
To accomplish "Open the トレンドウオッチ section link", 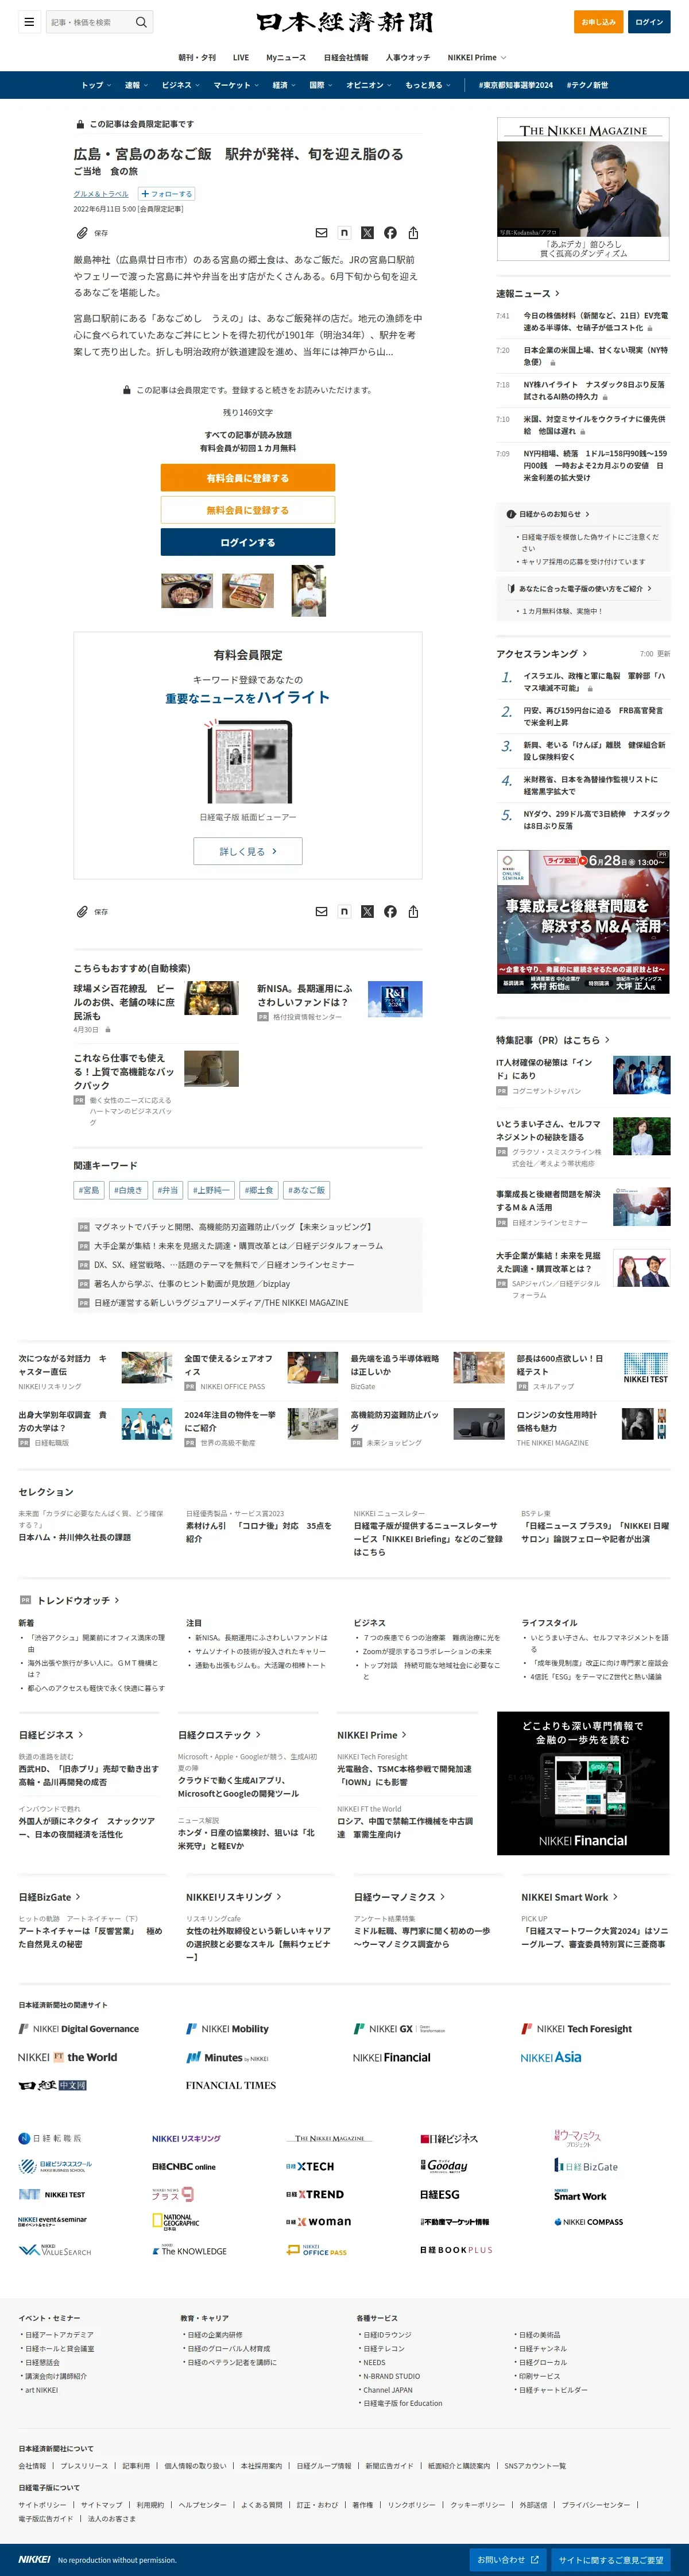I will coord(78,1601).
